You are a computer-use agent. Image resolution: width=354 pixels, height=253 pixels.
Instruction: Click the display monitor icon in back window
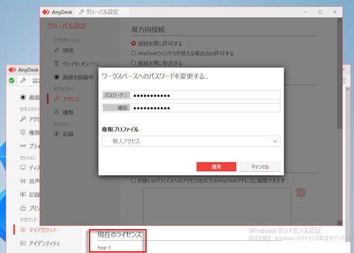pyautogui.click(x=23, y=167)
